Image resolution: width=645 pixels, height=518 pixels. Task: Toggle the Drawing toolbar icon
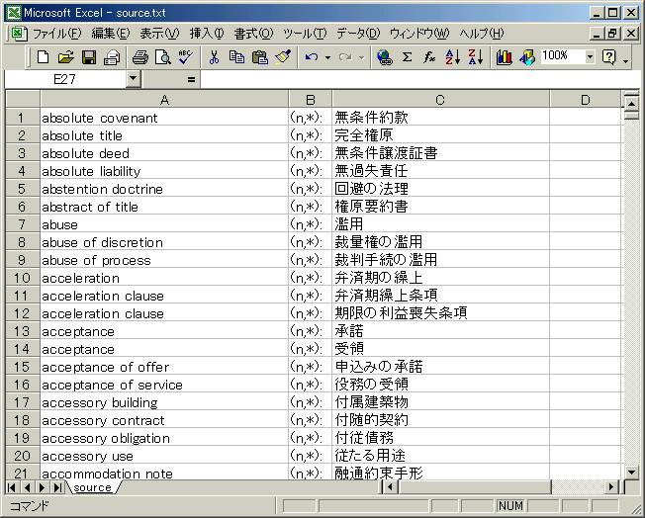coord(527,57)
